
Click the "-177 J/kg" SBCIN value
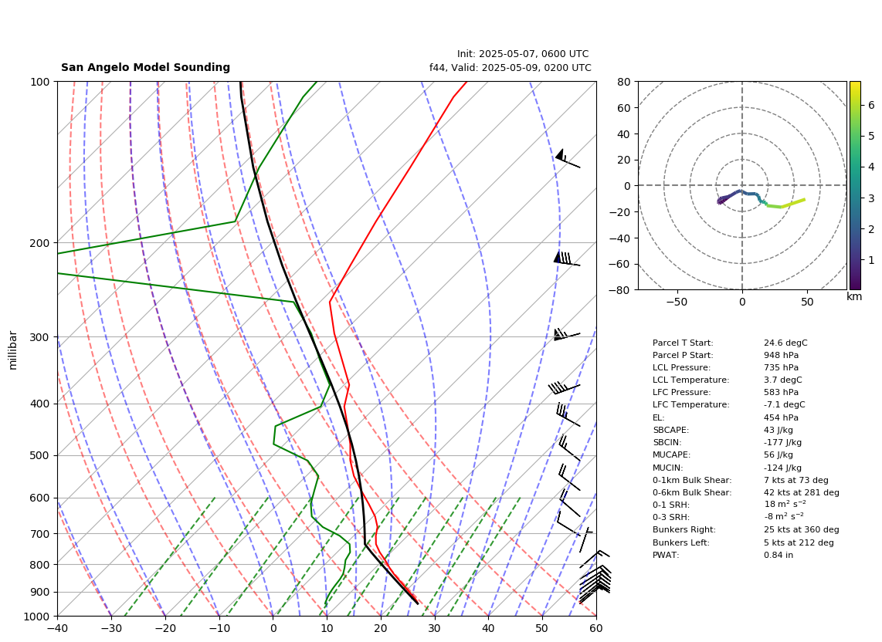[782, 442]
